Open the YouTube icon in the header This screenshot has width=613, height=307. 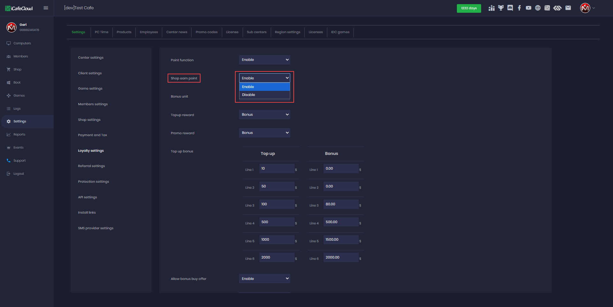(x=529, y=8)
